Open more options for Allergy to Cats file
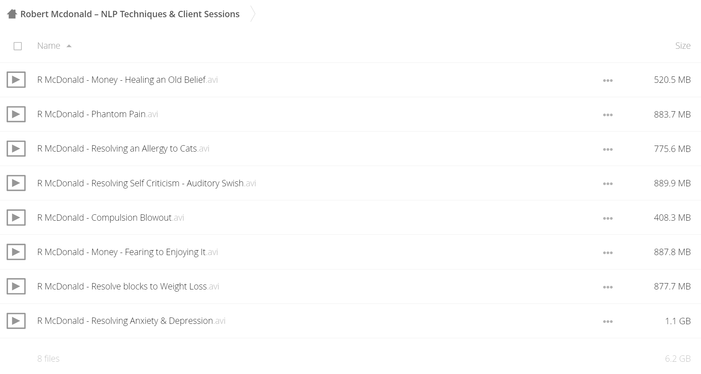Viewport: 701px width, 374px height. click(x=608, y=149)
